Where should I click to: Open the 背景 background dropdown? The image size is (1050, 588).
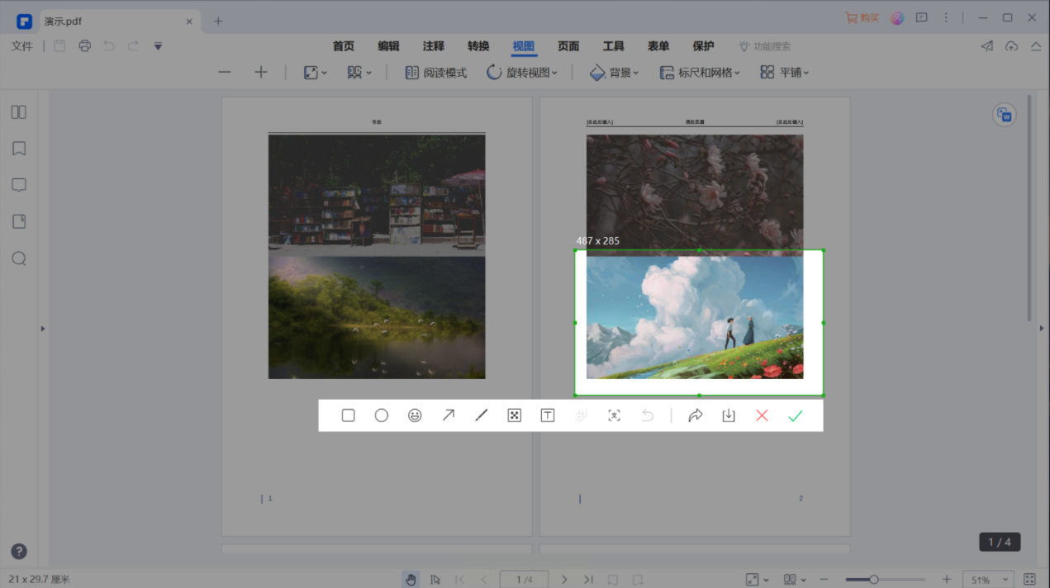615,73
